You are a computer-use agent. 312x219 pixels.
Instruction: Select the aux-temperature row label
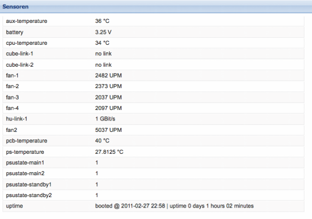[26, 21]
